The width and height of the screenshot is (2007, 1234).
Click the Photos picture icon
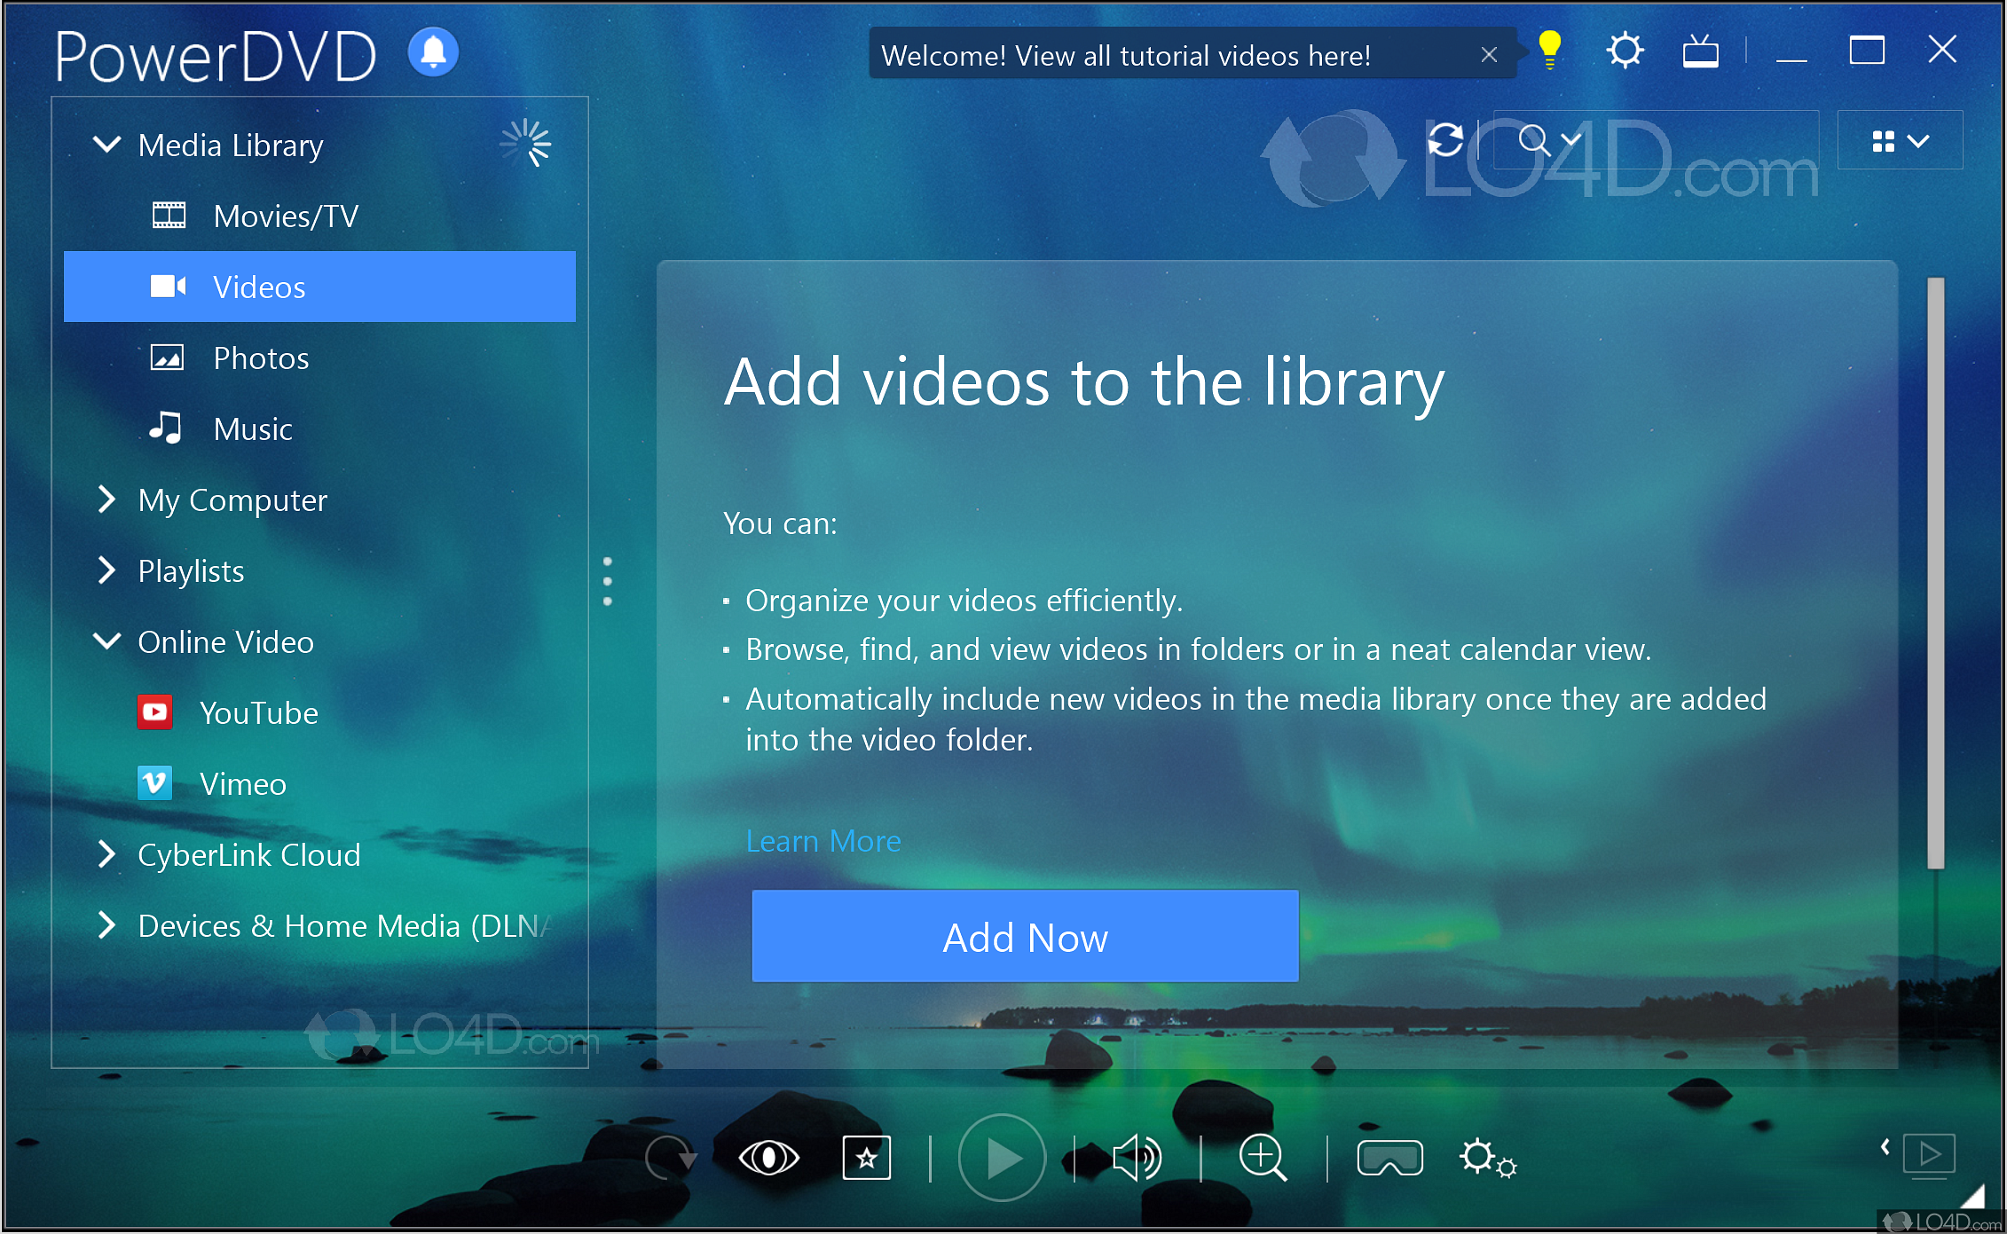167,358
